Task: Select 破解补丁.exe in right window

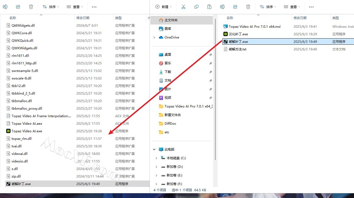Action: pos(288,41)
